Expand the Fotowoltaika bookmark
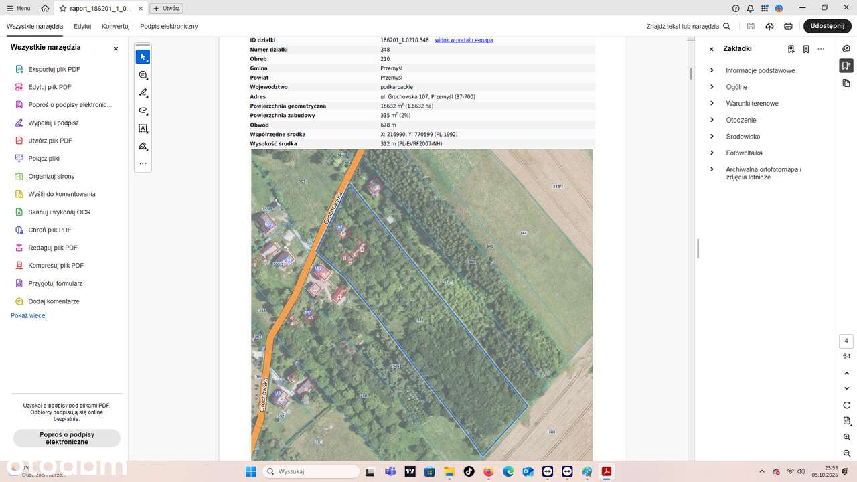Image resolution: width=857 pixels, height=482 pixels. (x=712, y=153)
